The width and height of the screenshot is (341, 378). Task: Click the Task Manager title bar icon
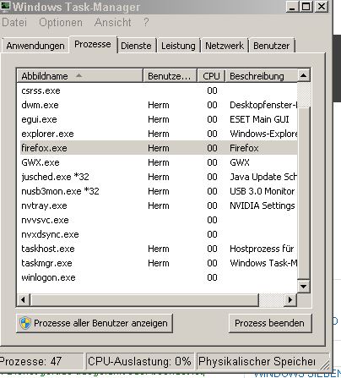tap(5, 6)
